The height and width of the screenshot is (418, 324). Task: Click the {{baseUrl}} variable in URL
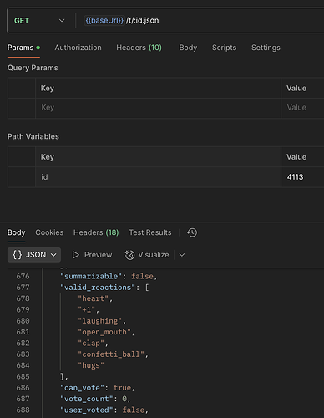coord(104,21)
